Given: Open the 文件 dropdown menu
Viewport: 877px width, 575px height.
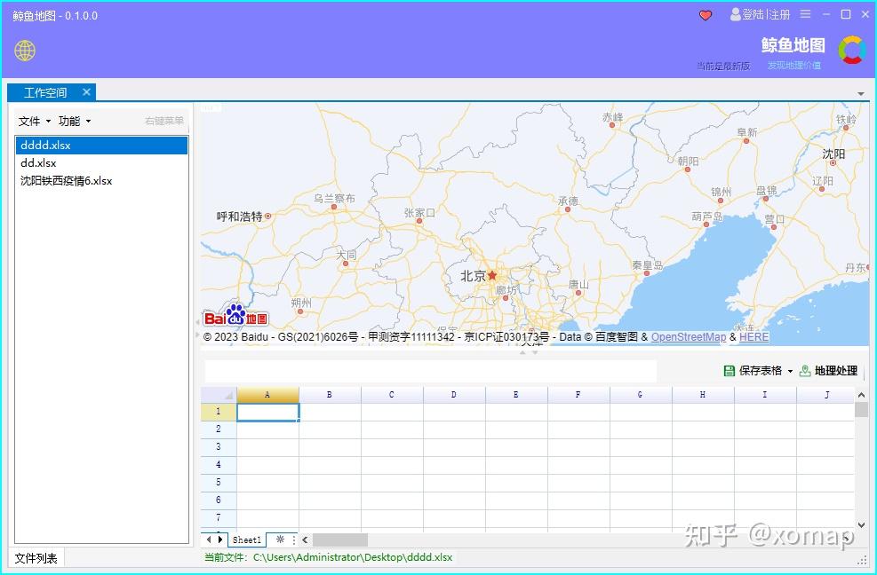Looking at the screenshot, I should [x=34, y=122].
